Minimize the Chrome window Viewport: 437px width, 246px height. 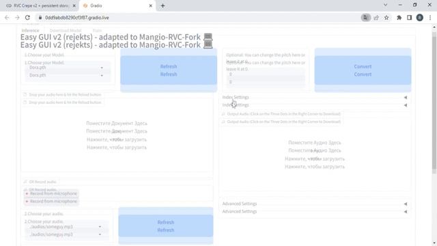[400, 5]
